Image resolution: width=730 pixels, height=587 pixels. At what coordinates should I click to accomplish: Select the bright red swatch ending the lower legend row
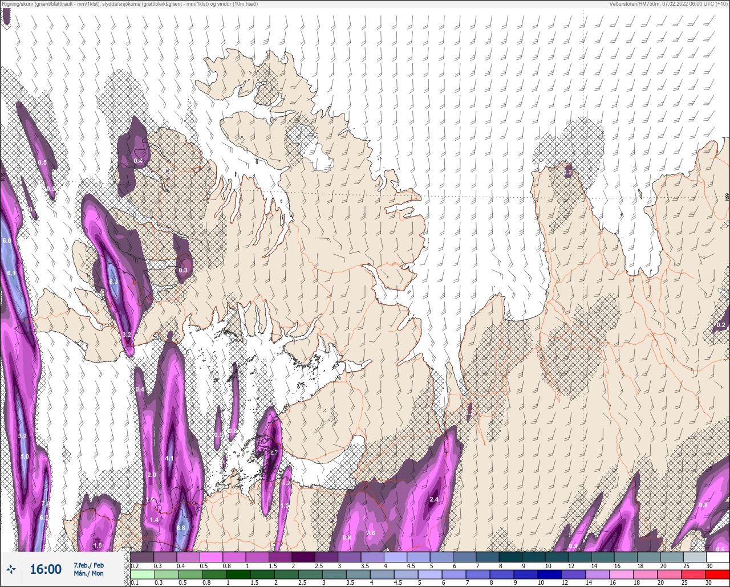(717, 574)
